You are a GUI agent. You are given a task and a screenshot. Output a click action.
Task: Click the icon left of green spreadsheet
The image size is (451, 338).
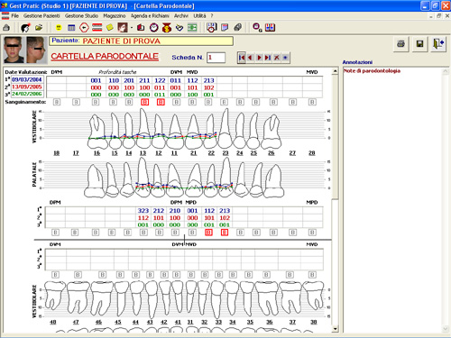[179, 28]
